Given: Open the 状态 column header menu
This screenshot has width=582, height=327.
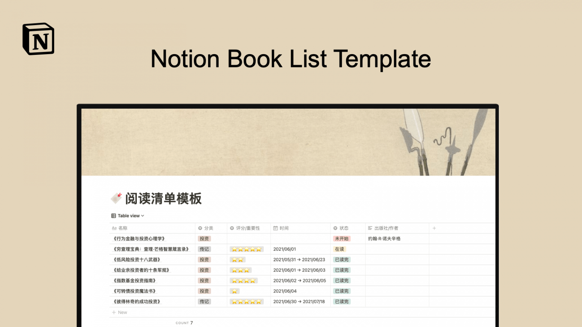Looking at the screenshot, I should click(348, 228).
